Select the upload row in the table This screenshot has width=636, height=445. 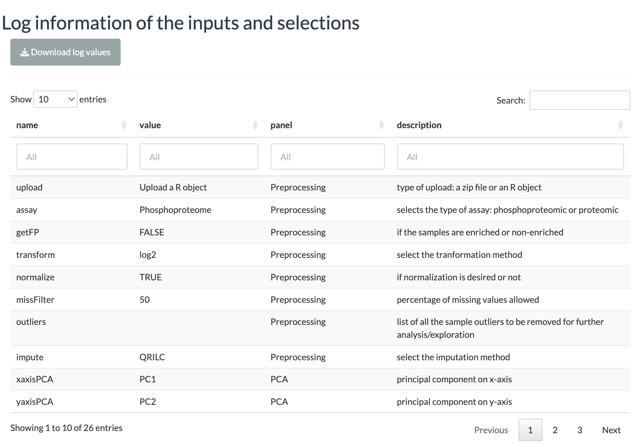coord(320,187)
